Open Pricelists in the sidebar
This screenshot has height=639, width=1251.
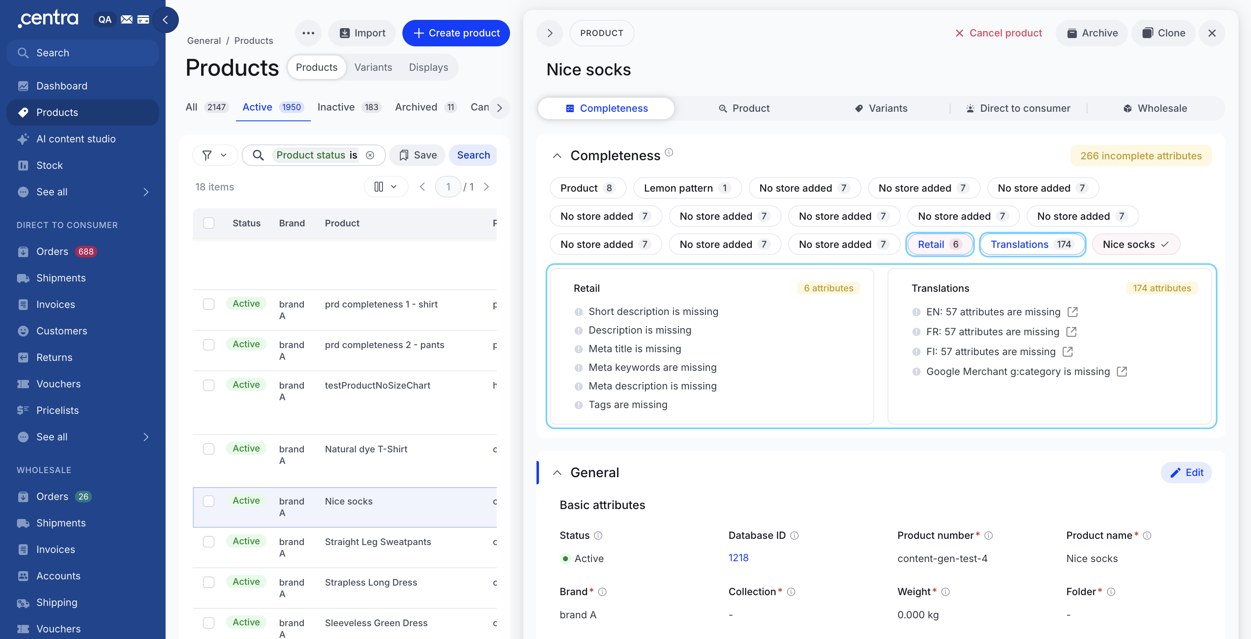pos(82,410)
